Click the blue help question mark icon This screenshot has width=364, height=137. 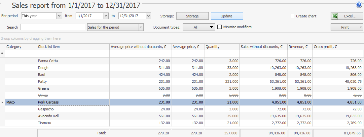(x=359, y=5)
